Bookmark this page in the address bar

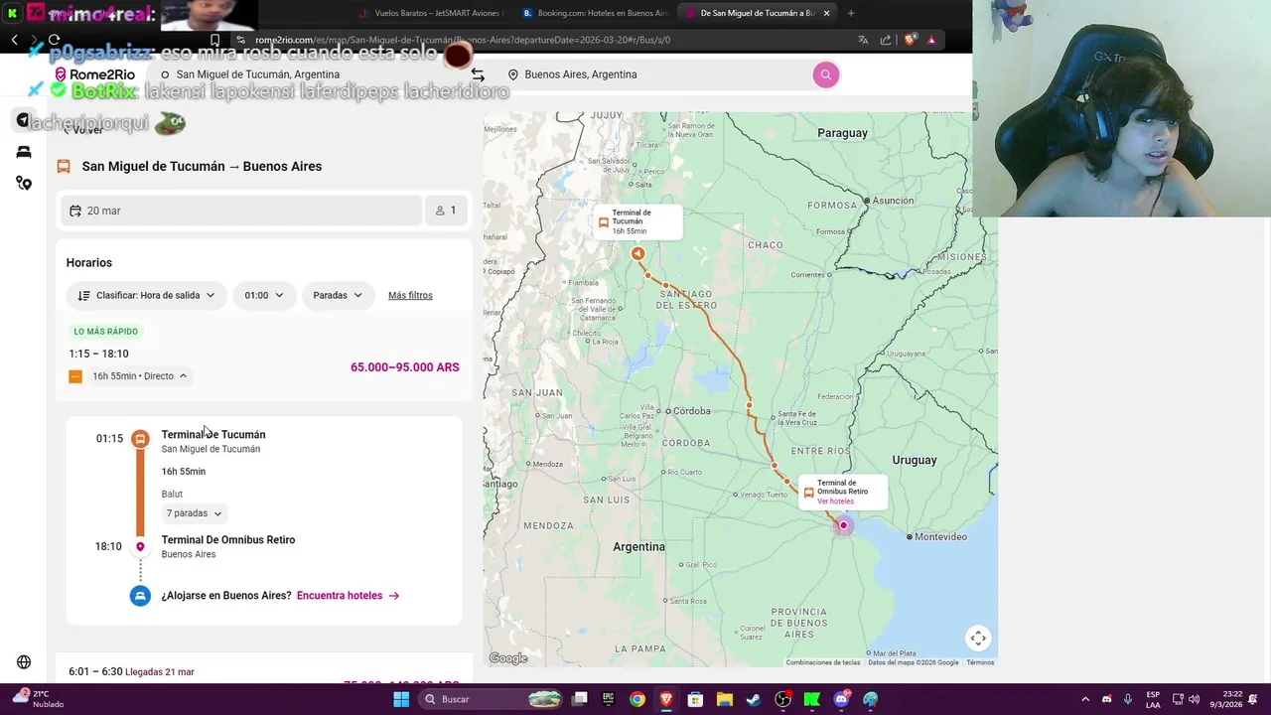coord(214,40)
